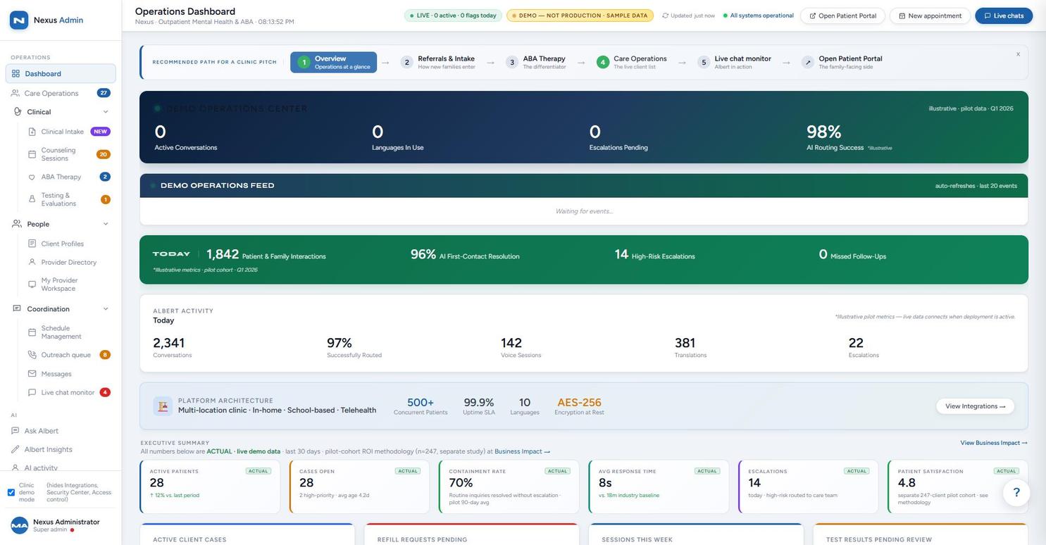Click the Schedule Management calendar icon

(x=32, y=332)
